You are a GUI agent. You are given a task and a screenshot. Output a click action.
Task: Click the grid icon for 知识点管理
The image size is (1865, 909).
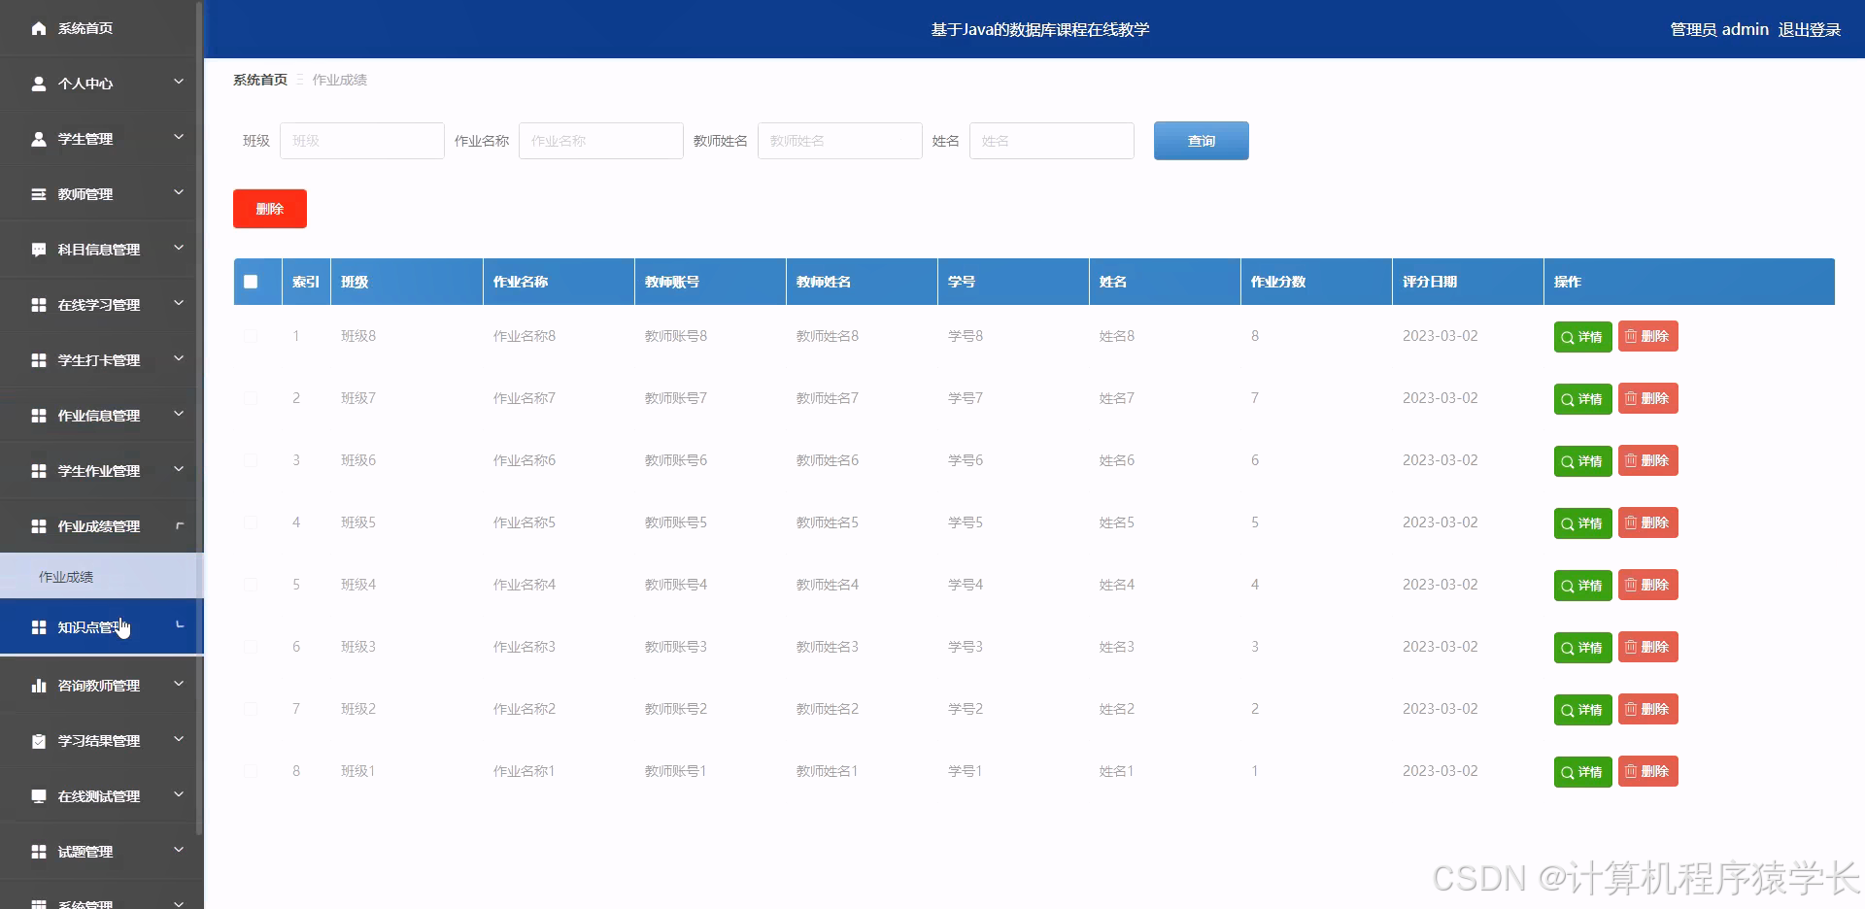click(x=39, y=627)
